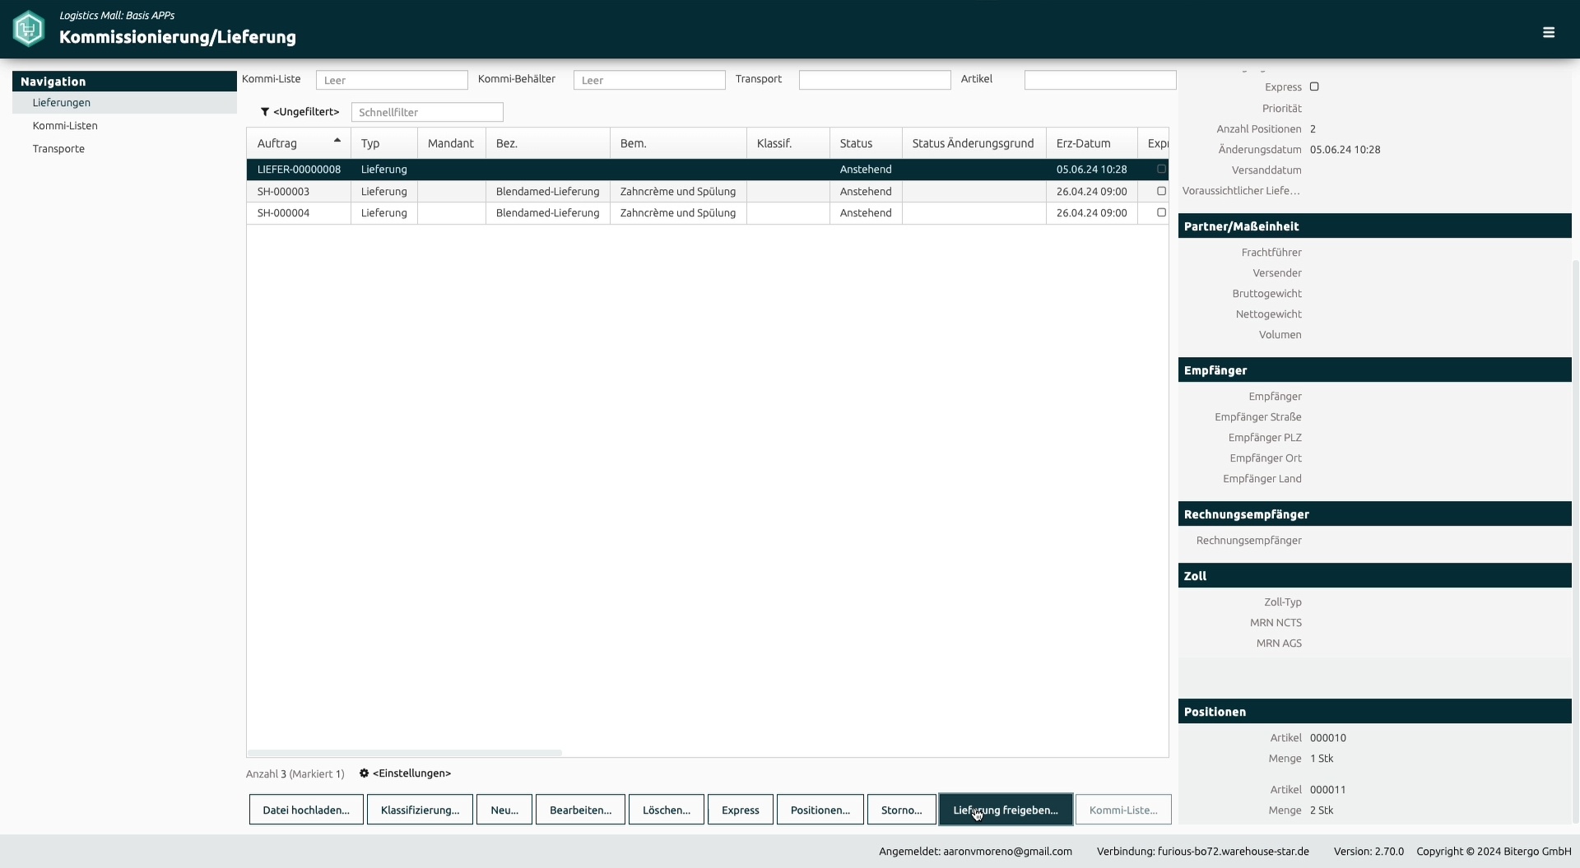This screenshot has height=868, width=1580.
Task: Collapse the Positionen section header
Action: [1375, 712]
